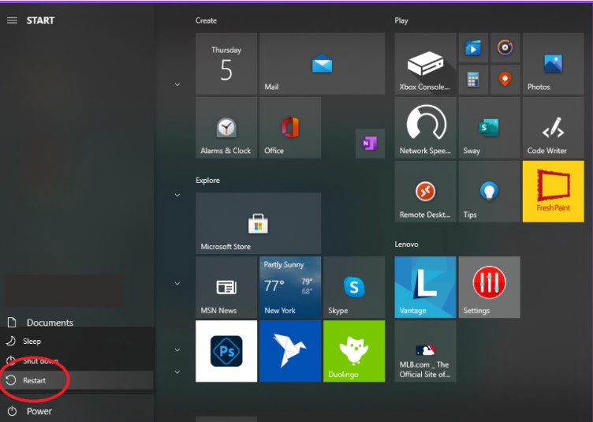
Task: Open the New York weather tile
Action: pyautogui.click(x=290, y=287)
